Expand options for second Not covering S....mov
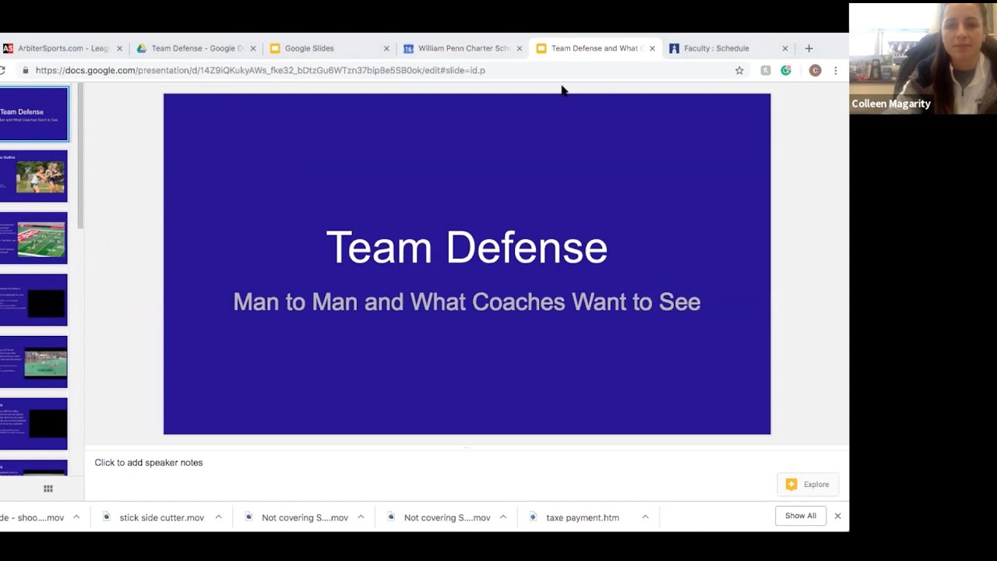 [503, 517]
